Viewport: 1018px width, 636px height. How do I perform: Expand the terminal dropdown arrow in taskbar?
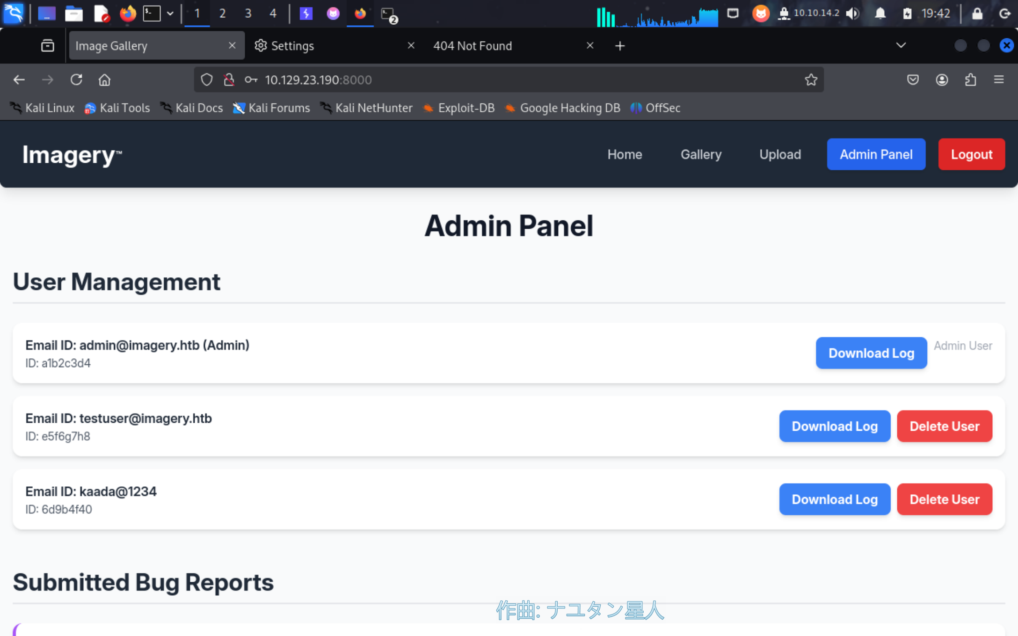click(170, 14)
